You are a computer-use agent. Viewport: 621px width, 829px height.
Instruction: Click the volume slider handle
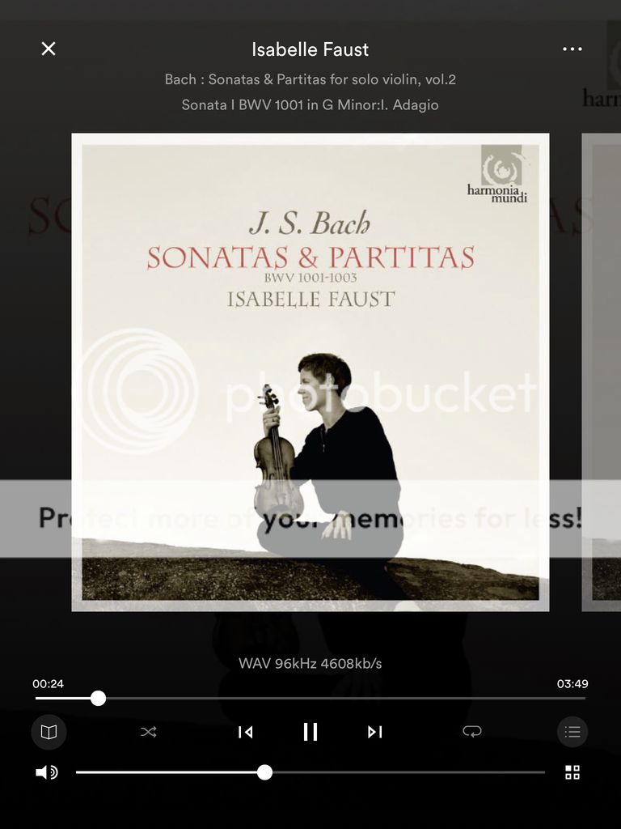click(x=264, y=772)
